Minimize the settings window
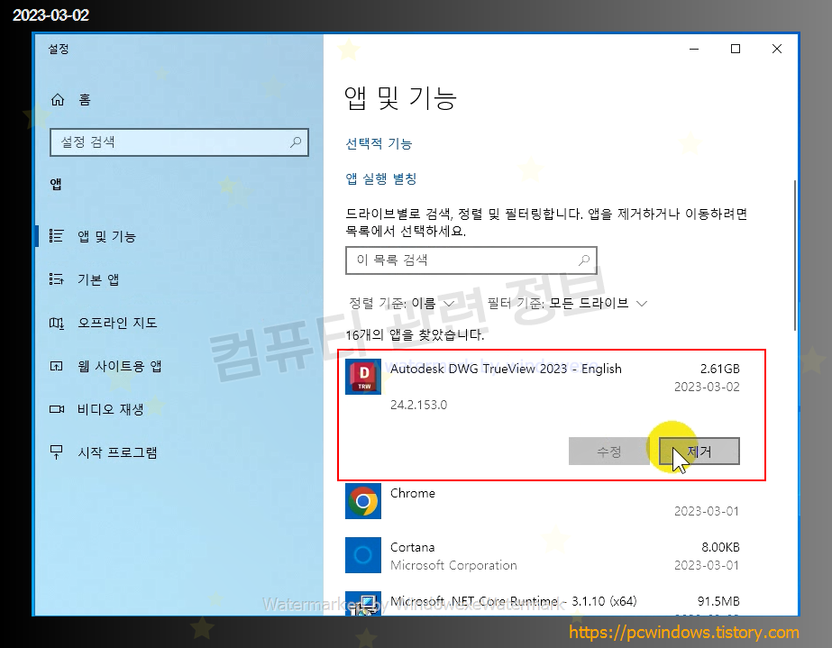 click(694, 49)
